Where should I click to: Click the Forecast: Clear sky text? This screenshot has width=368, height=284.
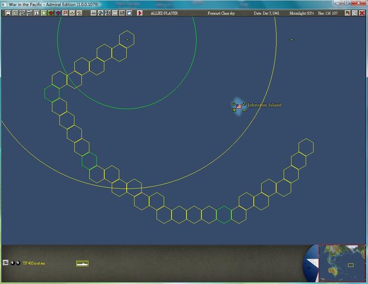221,13
